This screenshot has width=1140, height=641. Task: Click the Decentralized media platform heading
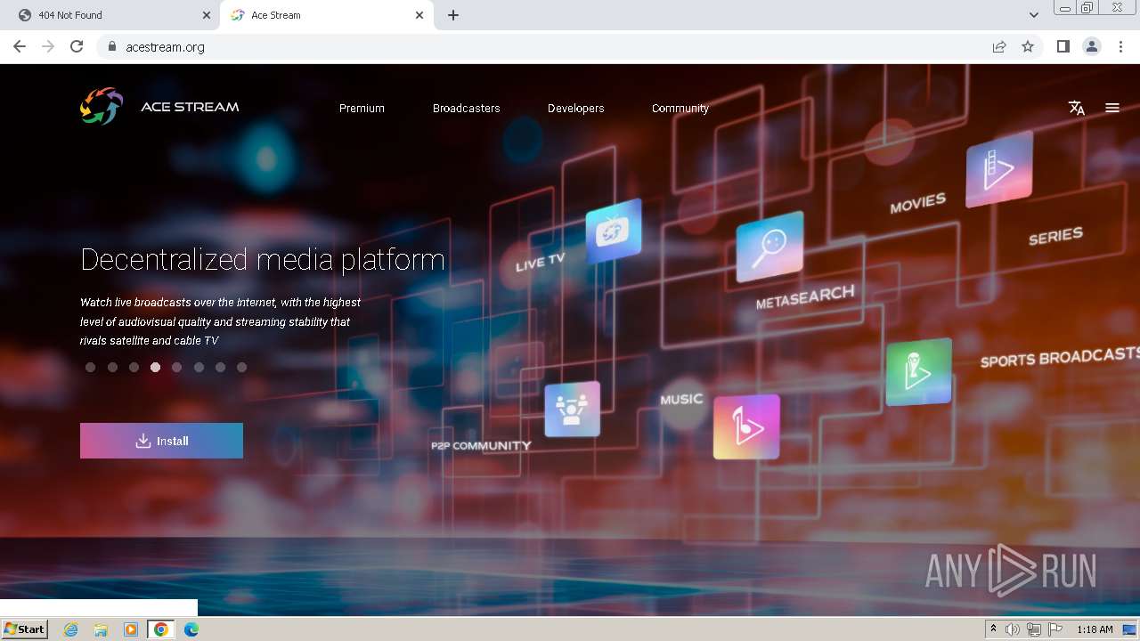click(263, 259)
